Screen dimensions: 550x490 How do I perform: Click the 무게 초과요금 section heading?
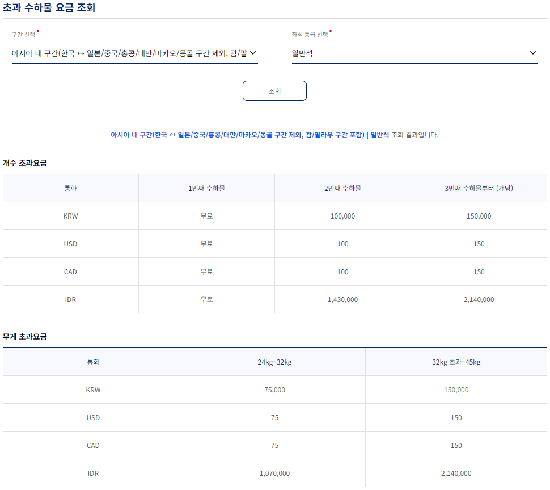pos(26,336)
